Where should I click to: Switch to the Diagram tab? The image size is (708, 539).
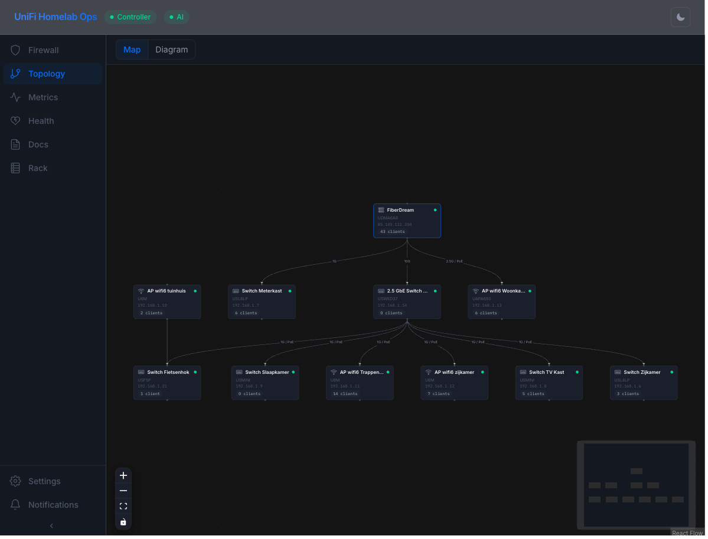pos(171,50)
